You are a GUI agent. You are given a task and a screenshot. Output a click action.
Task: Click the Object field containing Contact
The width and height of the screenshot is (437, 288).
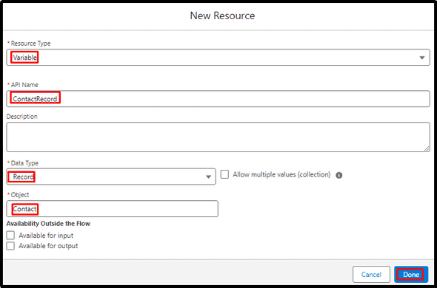112,209
